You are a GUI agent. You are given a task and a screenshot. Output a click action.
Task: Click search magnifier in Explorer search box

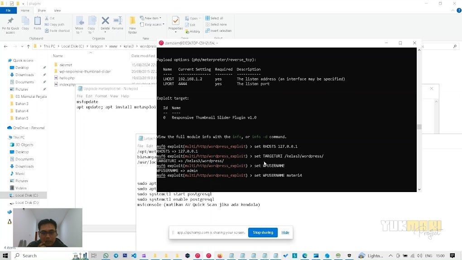455,46
